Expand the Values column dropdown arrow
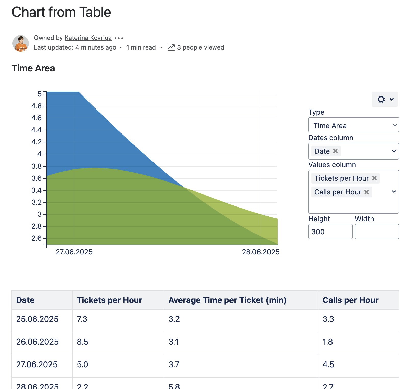This screenshot has height=389, width=408. coord(394,192)
